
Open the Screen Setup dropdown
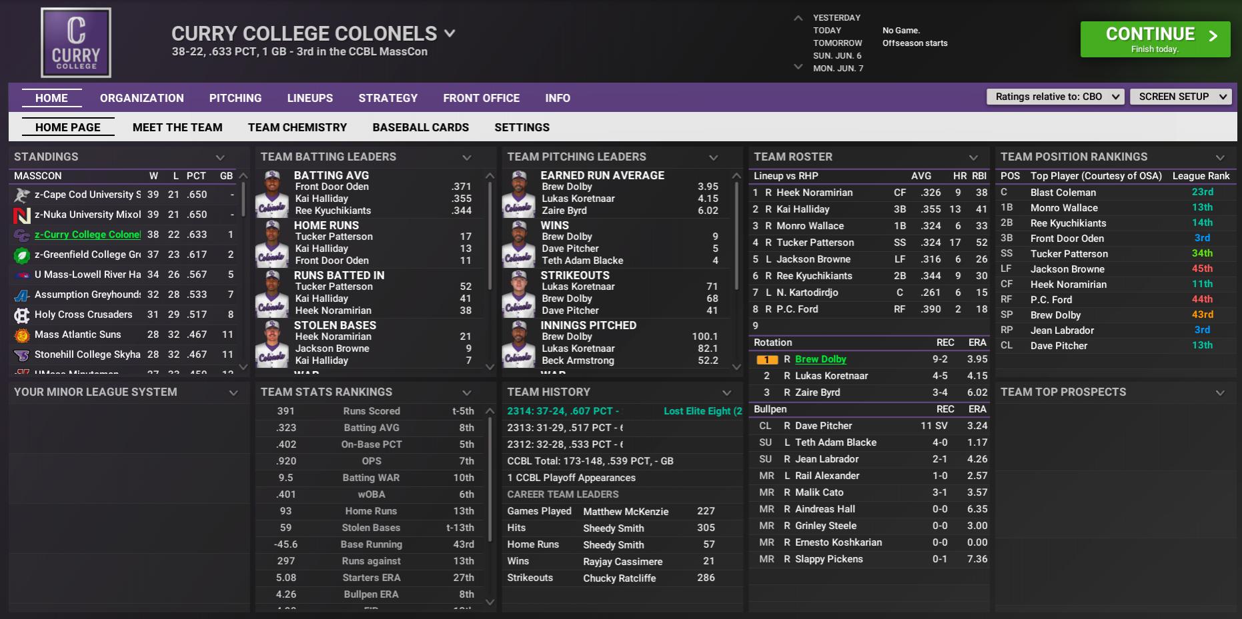(1180, 97)
